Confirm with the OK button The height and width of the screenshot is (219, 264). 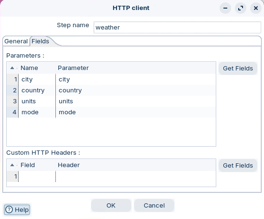pos(111,205)
